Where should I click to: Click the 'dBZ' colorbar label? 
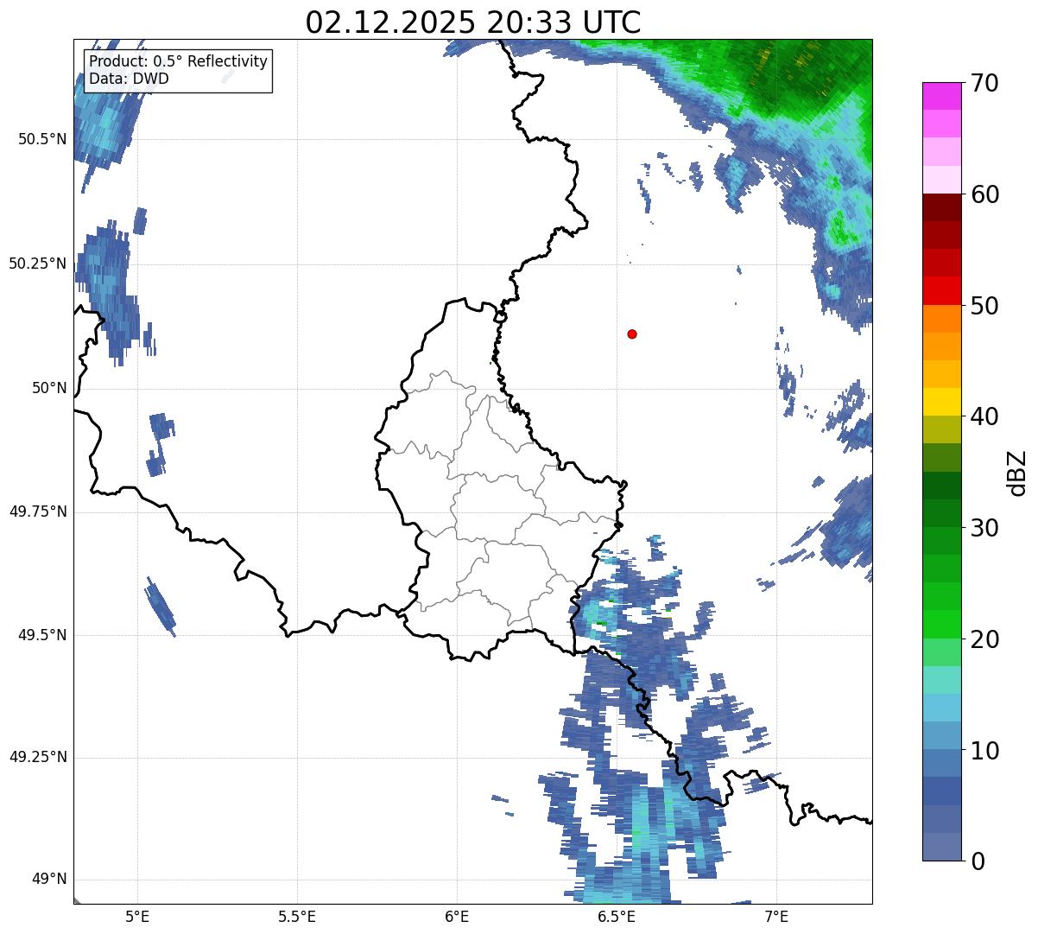[1017, 472]
